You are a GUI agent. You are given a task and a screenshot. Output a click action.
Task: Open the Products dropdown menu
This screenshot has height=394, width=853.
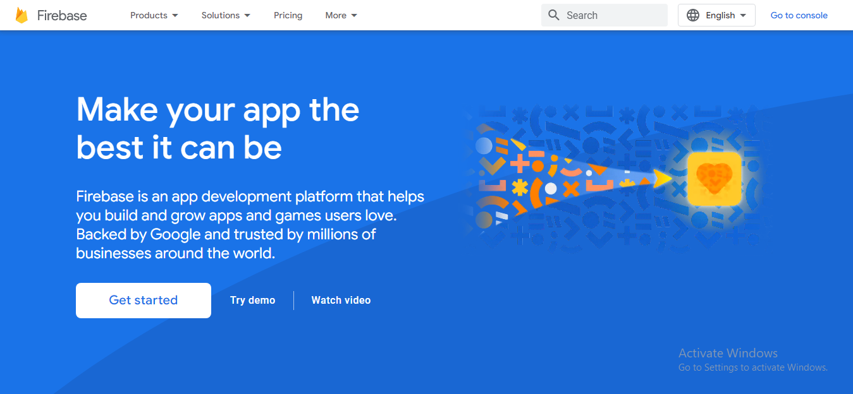tap(154, 15)
